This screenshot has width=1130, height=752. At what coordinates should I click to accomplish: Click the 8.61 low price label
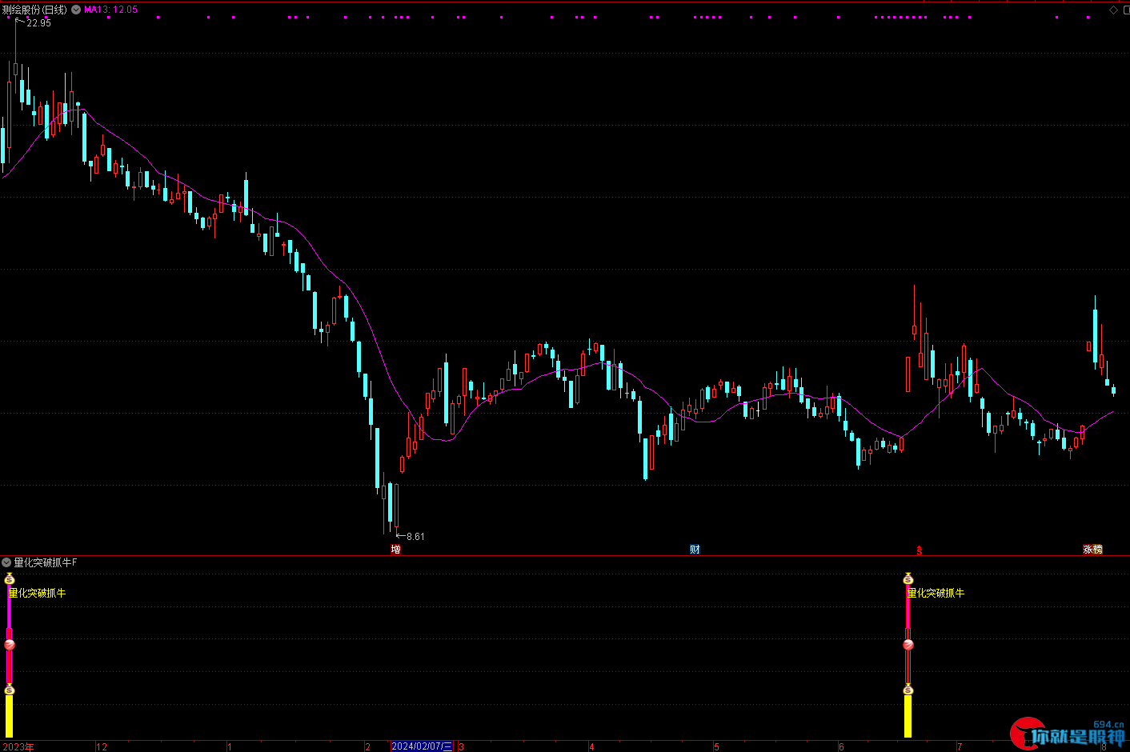pos(415,537)
